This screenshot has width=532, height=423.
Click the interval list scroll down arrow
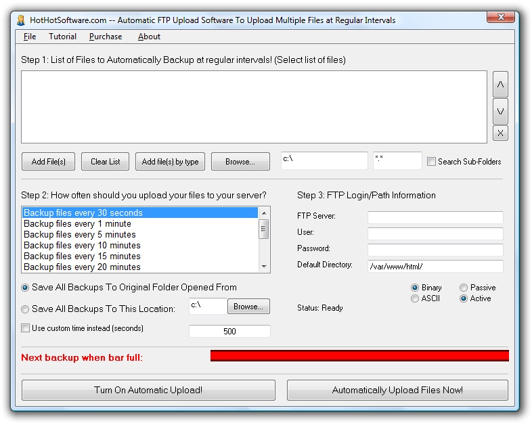click(x=264, y=267)
